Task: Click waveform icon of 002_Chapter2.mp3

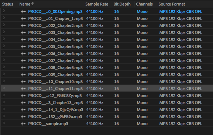Action: coord(23,26)
